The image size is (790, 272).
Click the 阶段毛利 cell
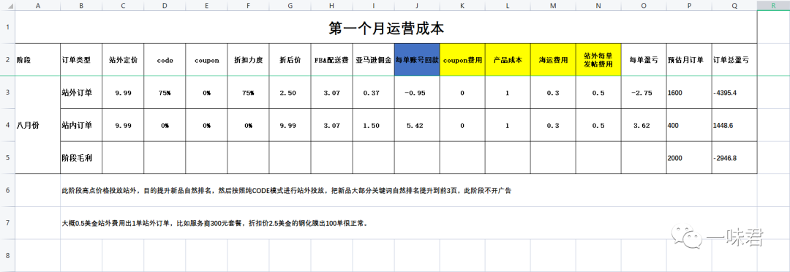coord(81,158)
